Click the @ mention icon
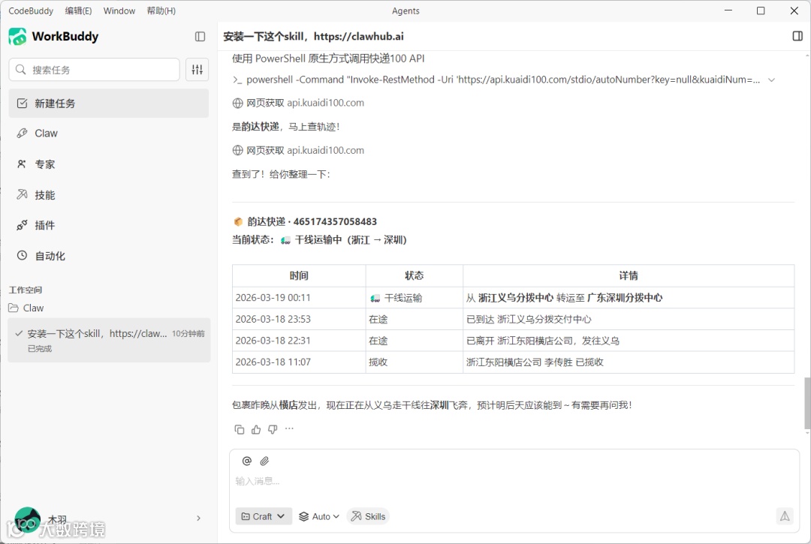811x544 pixels. (x=247, y=460)
